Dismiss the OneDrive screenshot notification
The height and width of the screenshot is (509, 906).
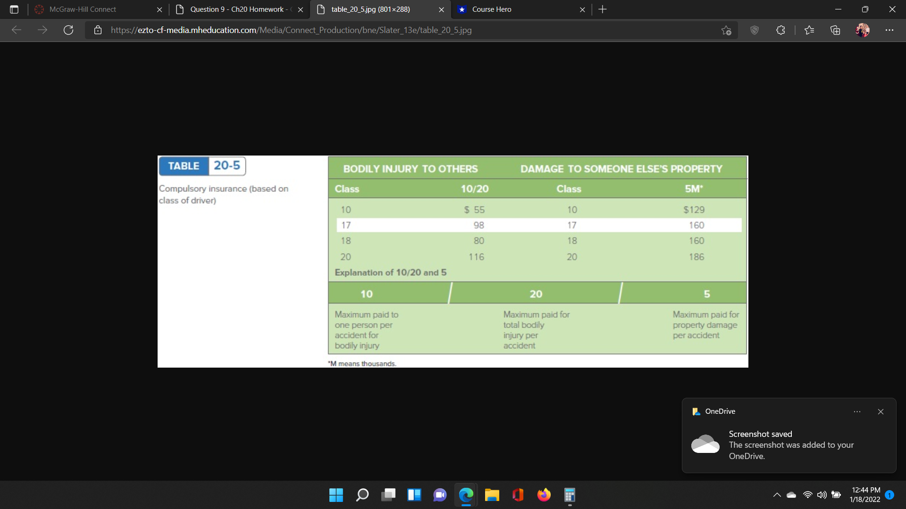coord(881,411)
